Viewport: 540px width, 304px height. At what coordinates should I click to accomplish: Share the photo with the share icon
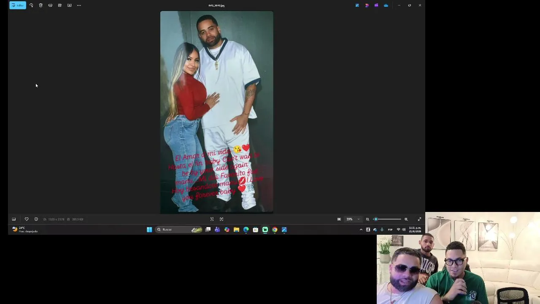(60, 5)
